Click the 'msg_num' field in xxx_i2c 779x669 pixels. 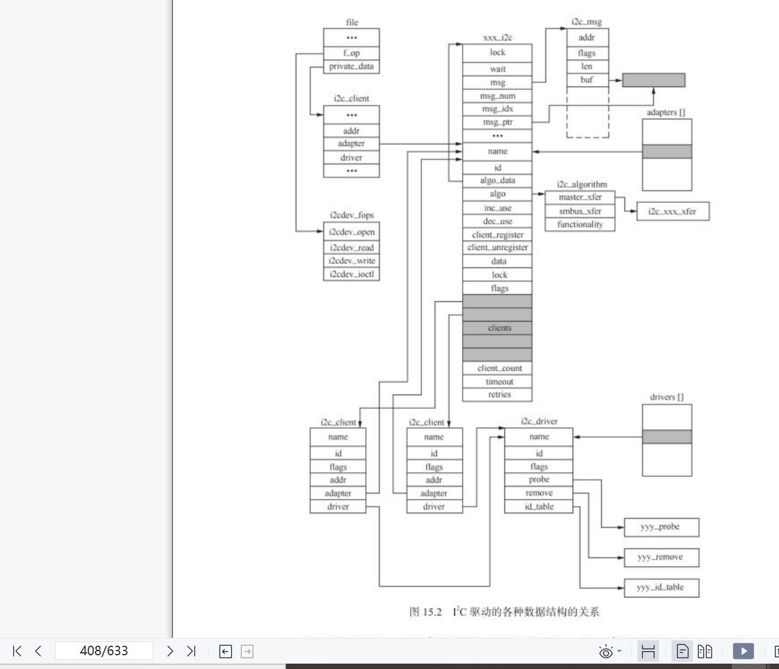(497, 96)
